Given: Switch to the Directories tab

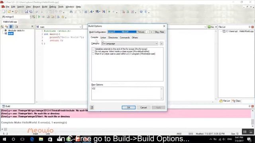Looking at the screenshot, I should (x=113, y=38).
